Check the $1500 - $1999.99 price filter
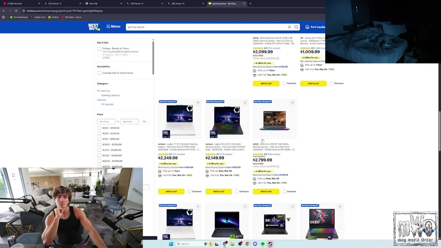This screenshot has width=441, height=248. (99, 156)
